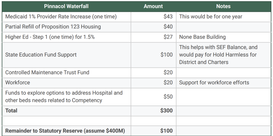273x136 pixels.
Task: Select the Remainder to Statutory Reserve cell
Action: 65,131
